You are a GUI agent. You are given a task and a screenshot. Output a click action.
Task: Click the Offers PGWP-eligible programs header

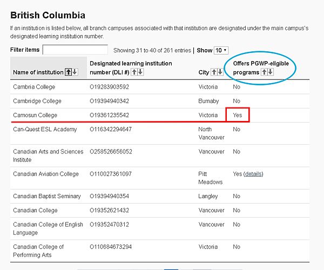point(261,67)
